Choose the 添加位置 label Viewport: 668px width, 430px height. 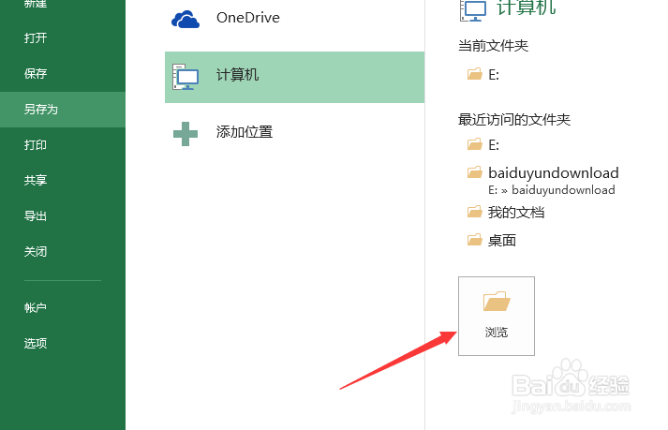click(x=245, y=132)
